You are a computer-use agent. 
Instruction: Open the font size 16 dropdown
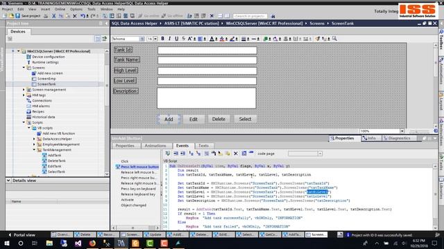click(155, 39)
